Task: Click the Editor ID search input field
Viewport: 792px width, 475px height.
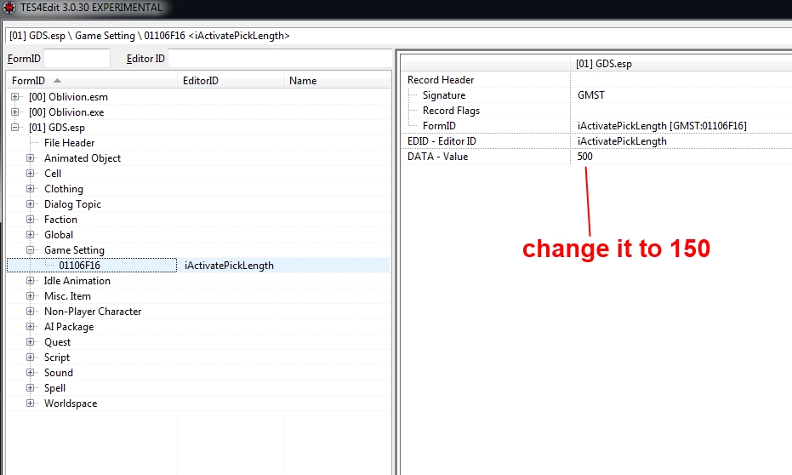Action: coord(279,59)
